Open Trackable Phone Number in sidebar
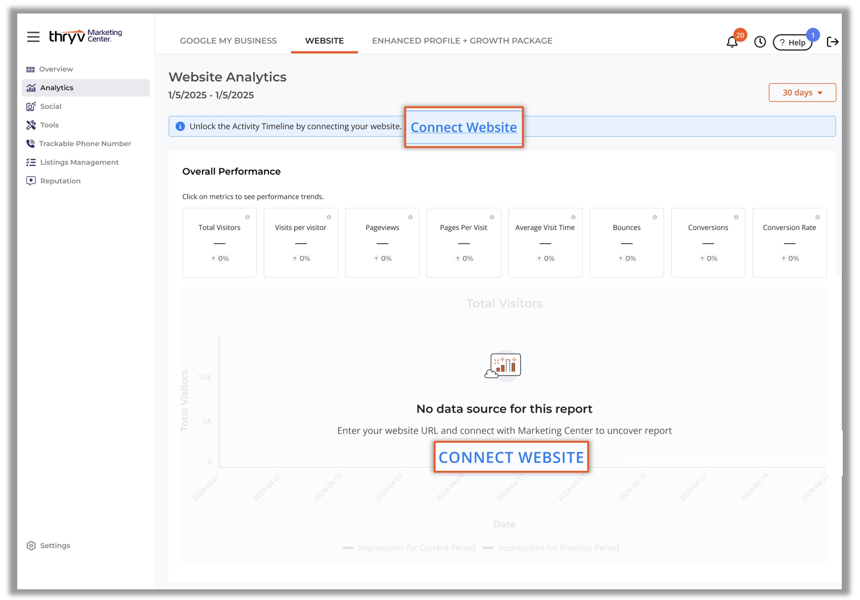The height and width of the screenshot is (600, 860). click(85, 144)
